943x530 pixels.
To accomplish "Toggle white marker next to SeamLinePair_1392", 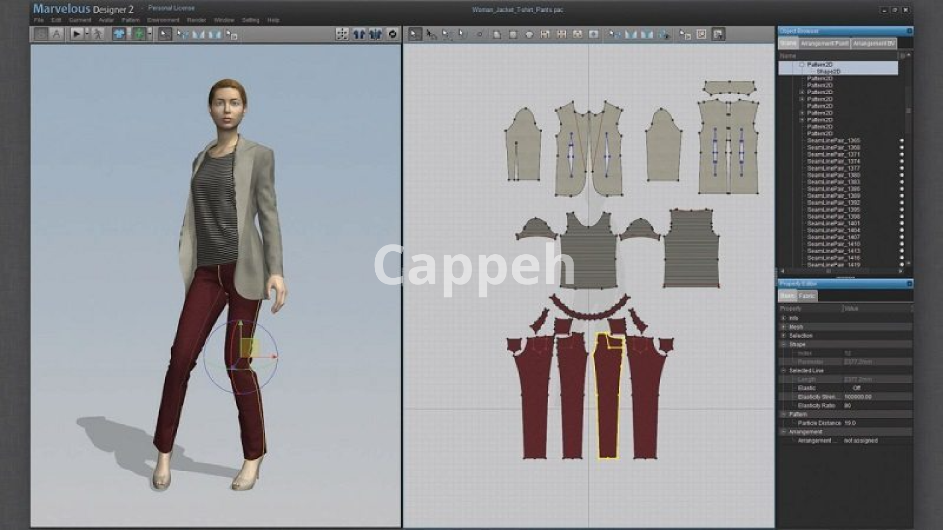I will (x=902, y=203).
